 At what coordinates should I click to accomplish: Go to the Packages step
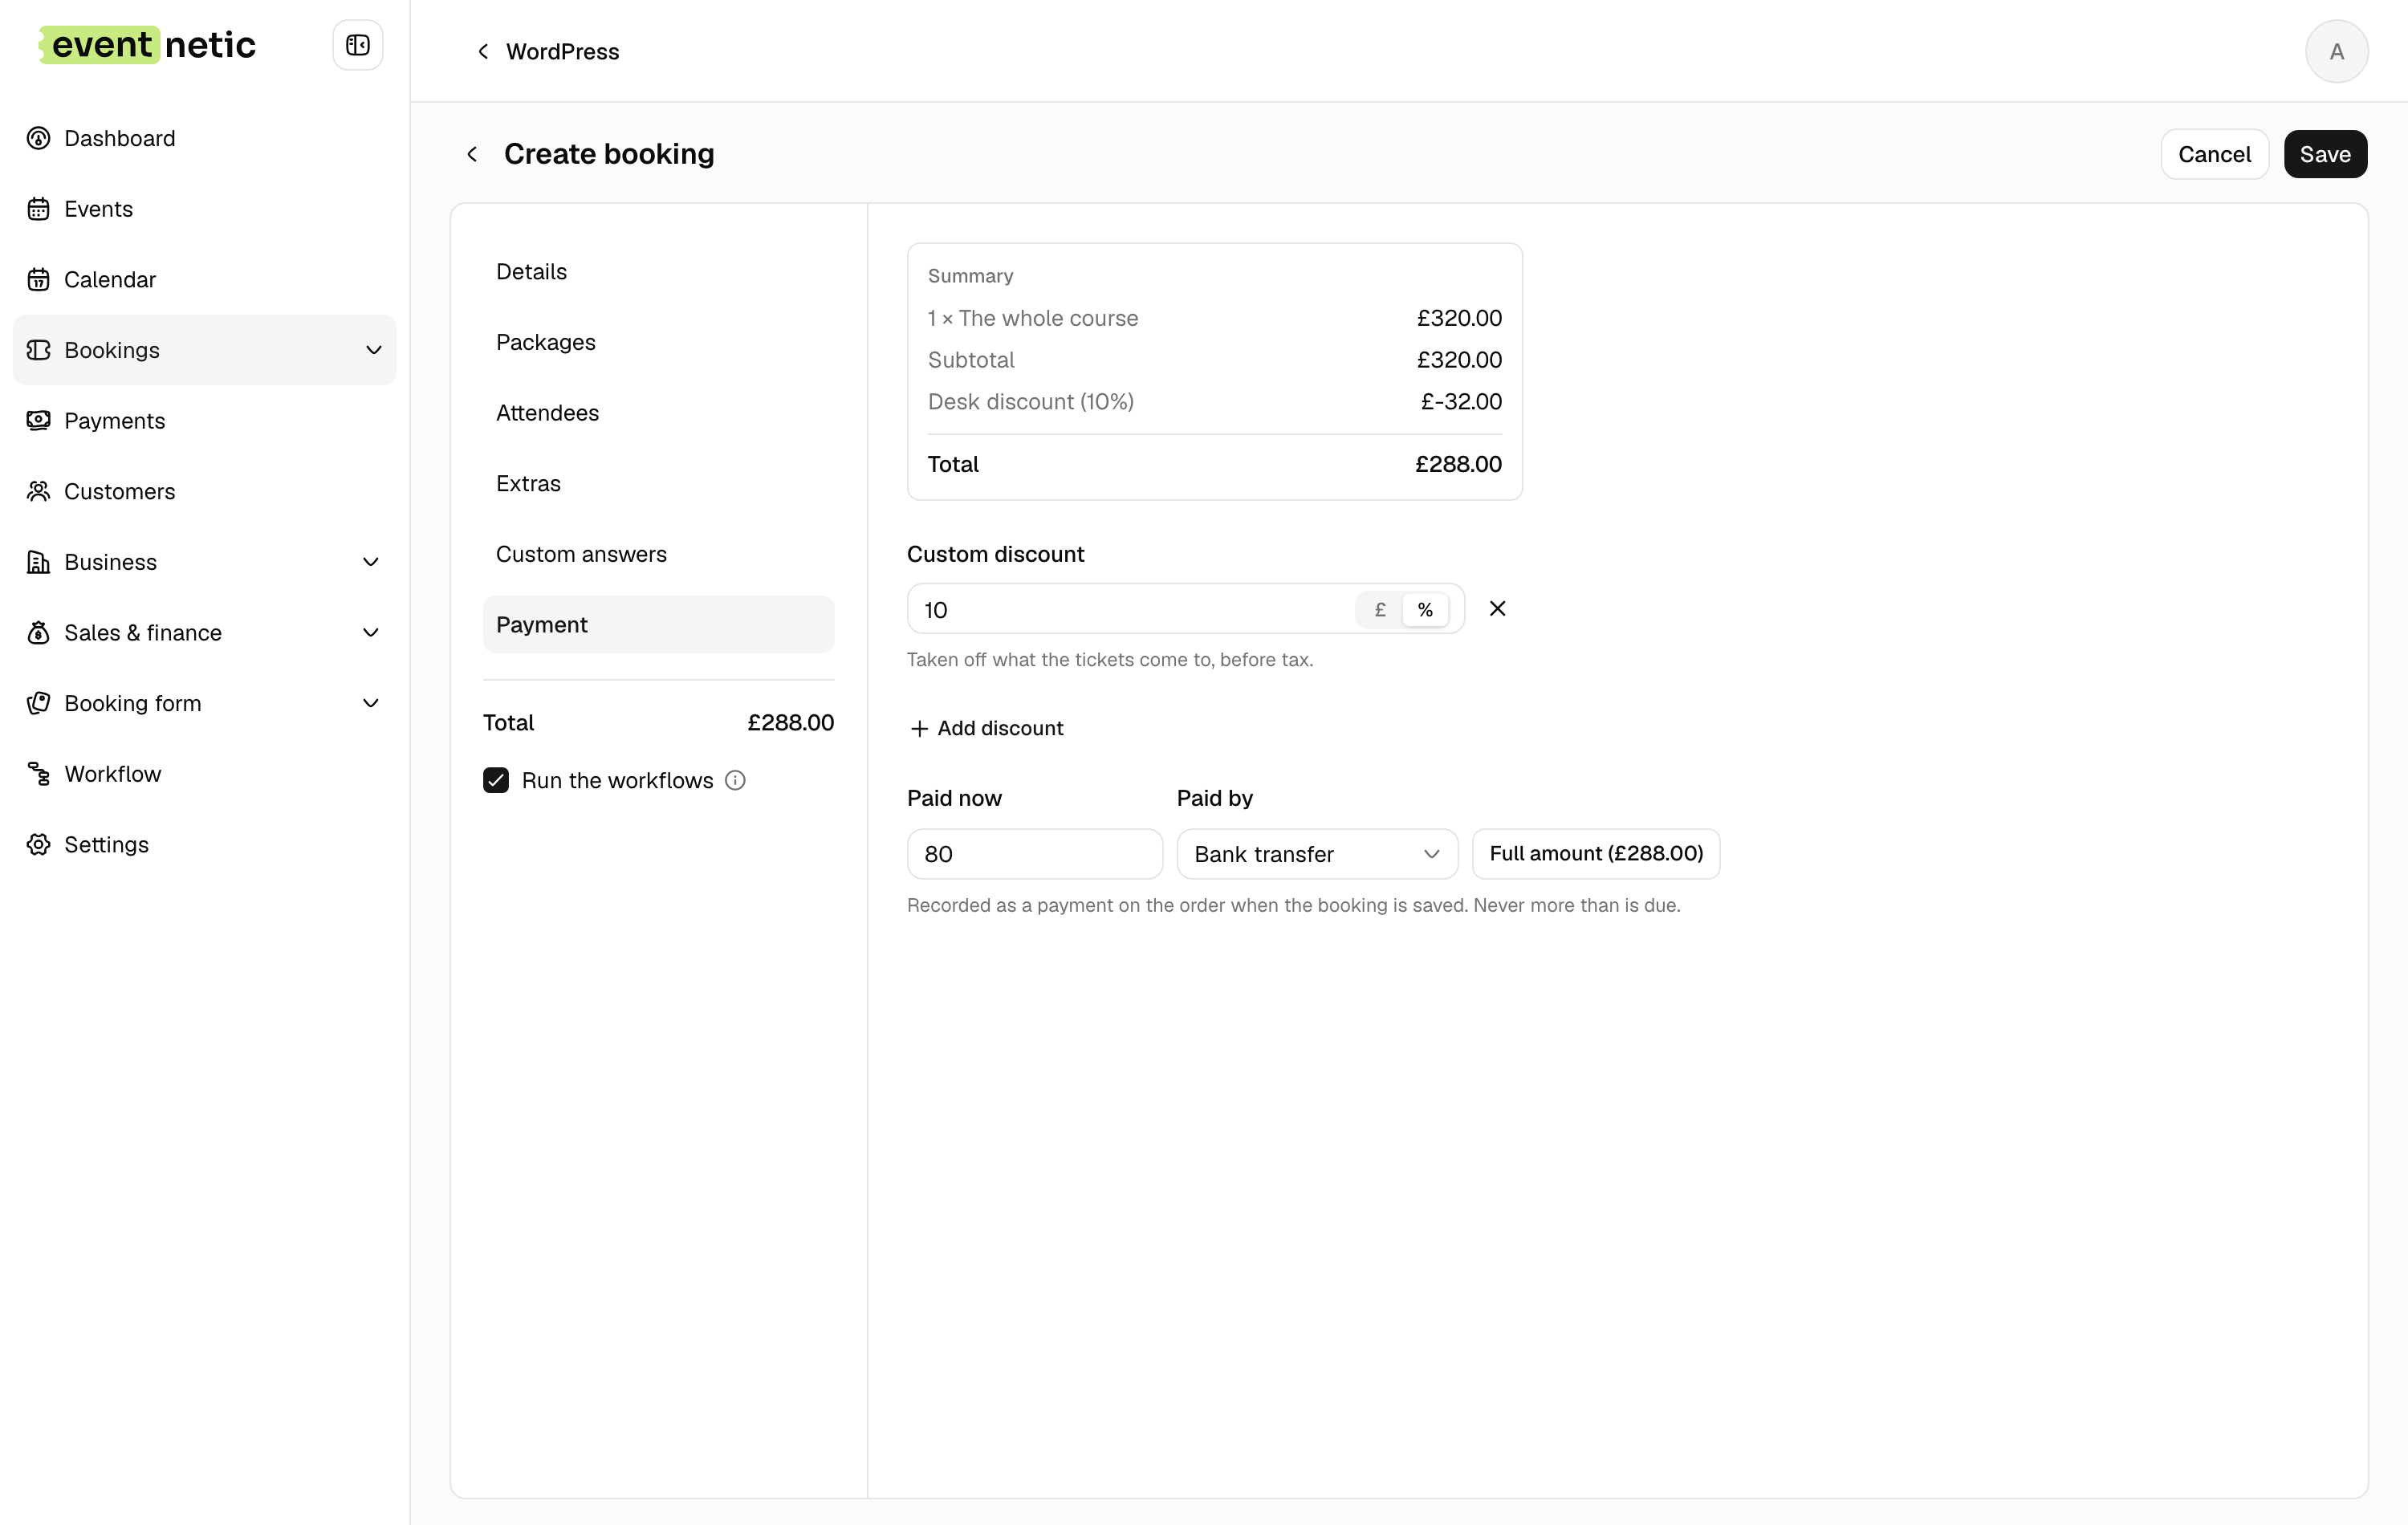click(658, 342)
